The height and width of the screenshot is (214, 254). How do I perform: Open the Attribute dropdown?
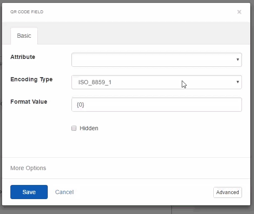click(156, 60)
